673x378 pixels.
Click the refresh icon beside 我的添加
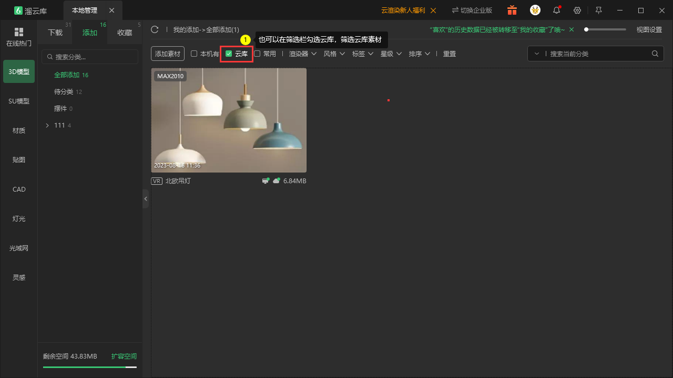[155, 29]
